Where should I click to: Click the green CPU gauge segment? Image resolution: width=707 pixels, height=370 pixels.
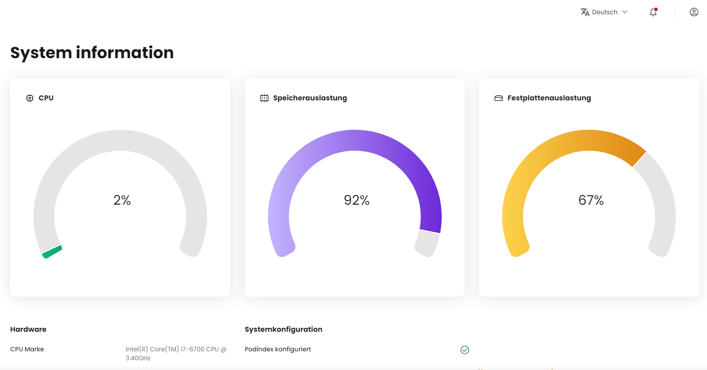click(52, 252)
